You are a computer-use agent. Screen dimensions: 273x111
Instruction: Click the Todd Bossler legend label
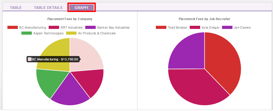(177, 28)
